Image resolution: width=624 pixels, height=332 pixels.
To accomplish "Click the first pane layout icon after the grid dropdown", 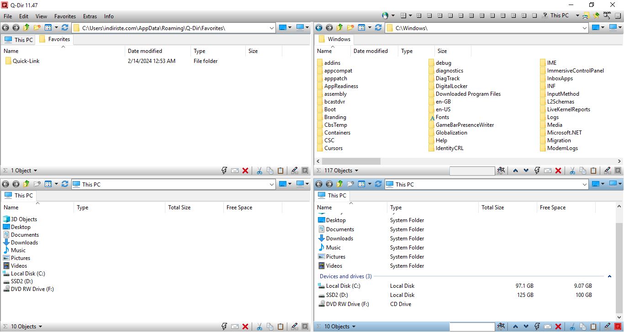I will (419, 16).
